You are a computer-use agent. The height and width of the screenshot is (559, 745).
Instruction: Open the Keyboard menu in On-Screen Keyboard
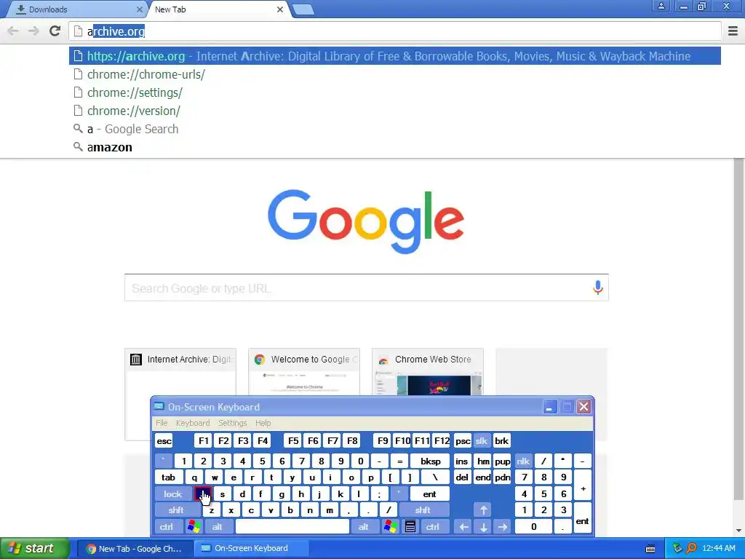click(192, 423)
